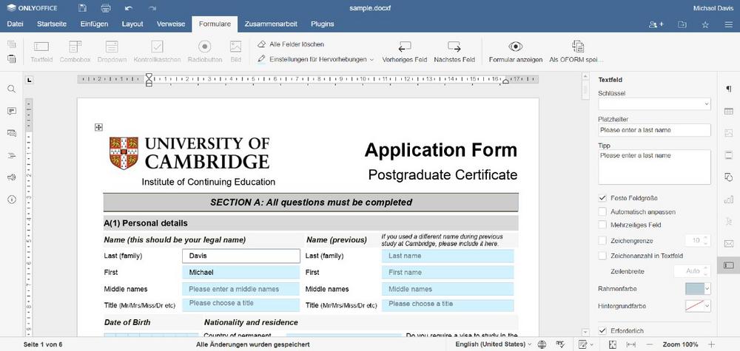Screen dimensions: 740x351
Task: Click the Save icon in title bar
Action: [81, 7]
